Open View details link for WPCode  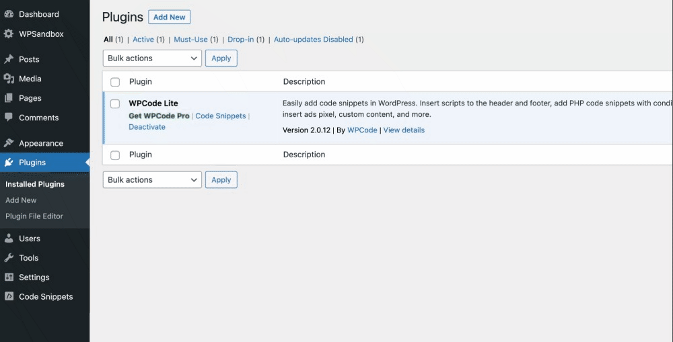coord(404,130)
